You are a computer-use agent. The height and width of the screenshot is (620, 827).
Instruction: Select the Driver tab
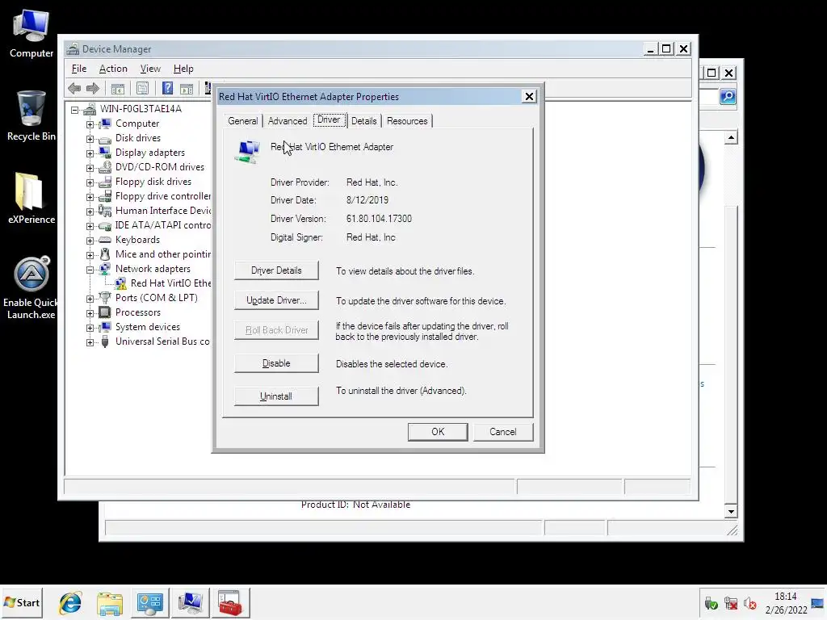(329, 119)
